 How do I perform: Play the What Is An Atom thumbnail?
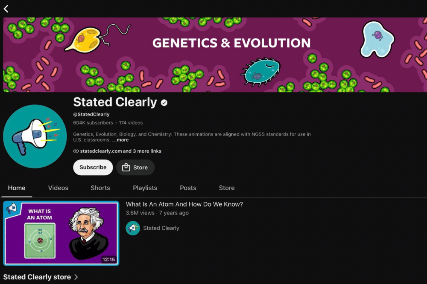click(x=61, y=233)
